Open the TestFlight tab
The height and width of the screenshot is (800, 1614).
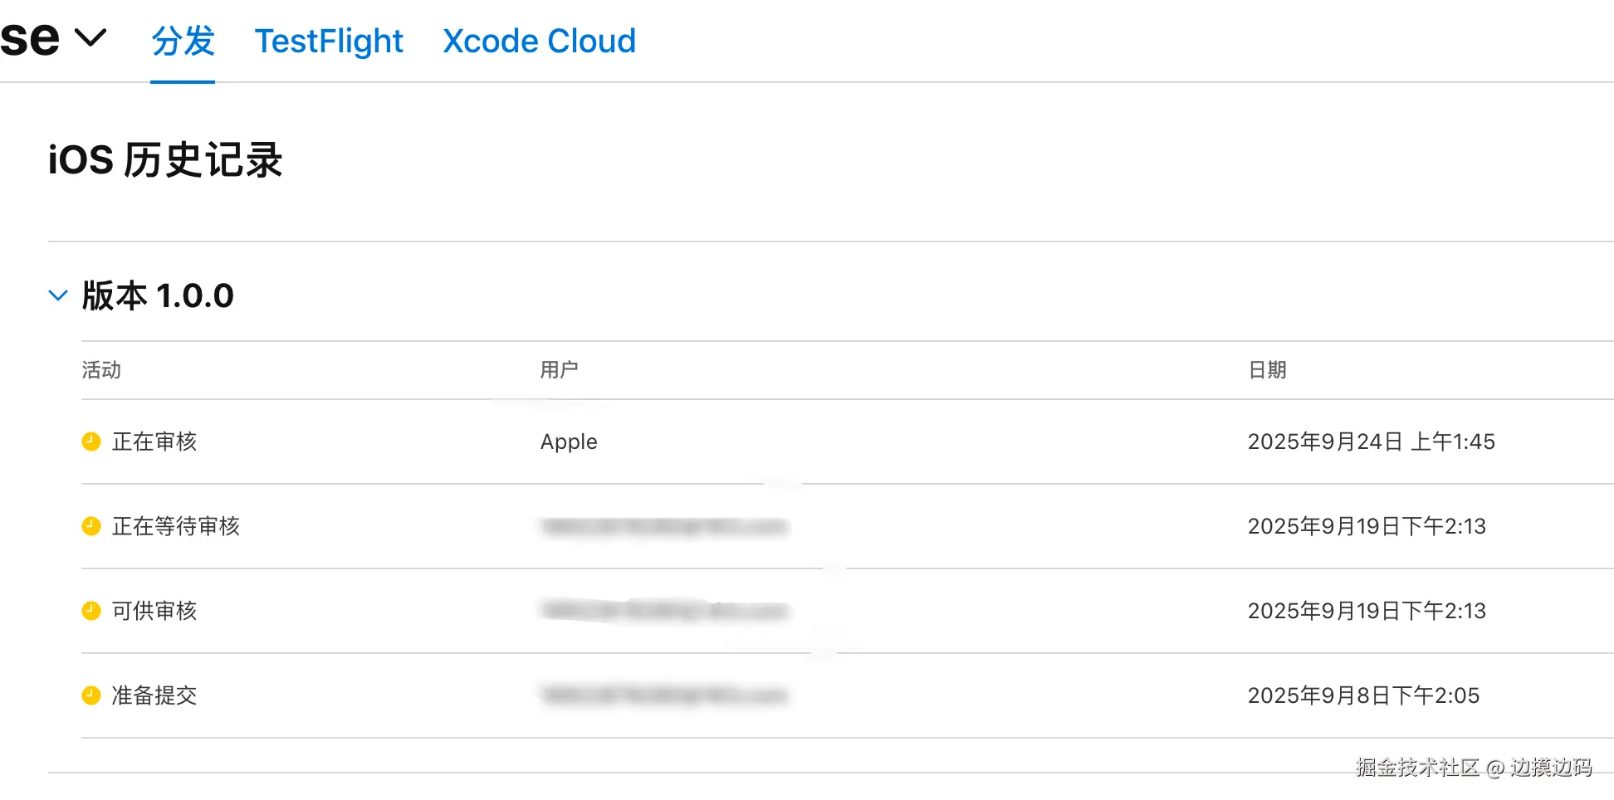pos(329,41)
